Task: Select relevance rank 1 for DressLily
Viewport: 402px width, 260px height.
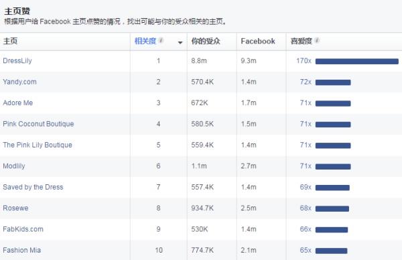Action: (x=158, y=61)
